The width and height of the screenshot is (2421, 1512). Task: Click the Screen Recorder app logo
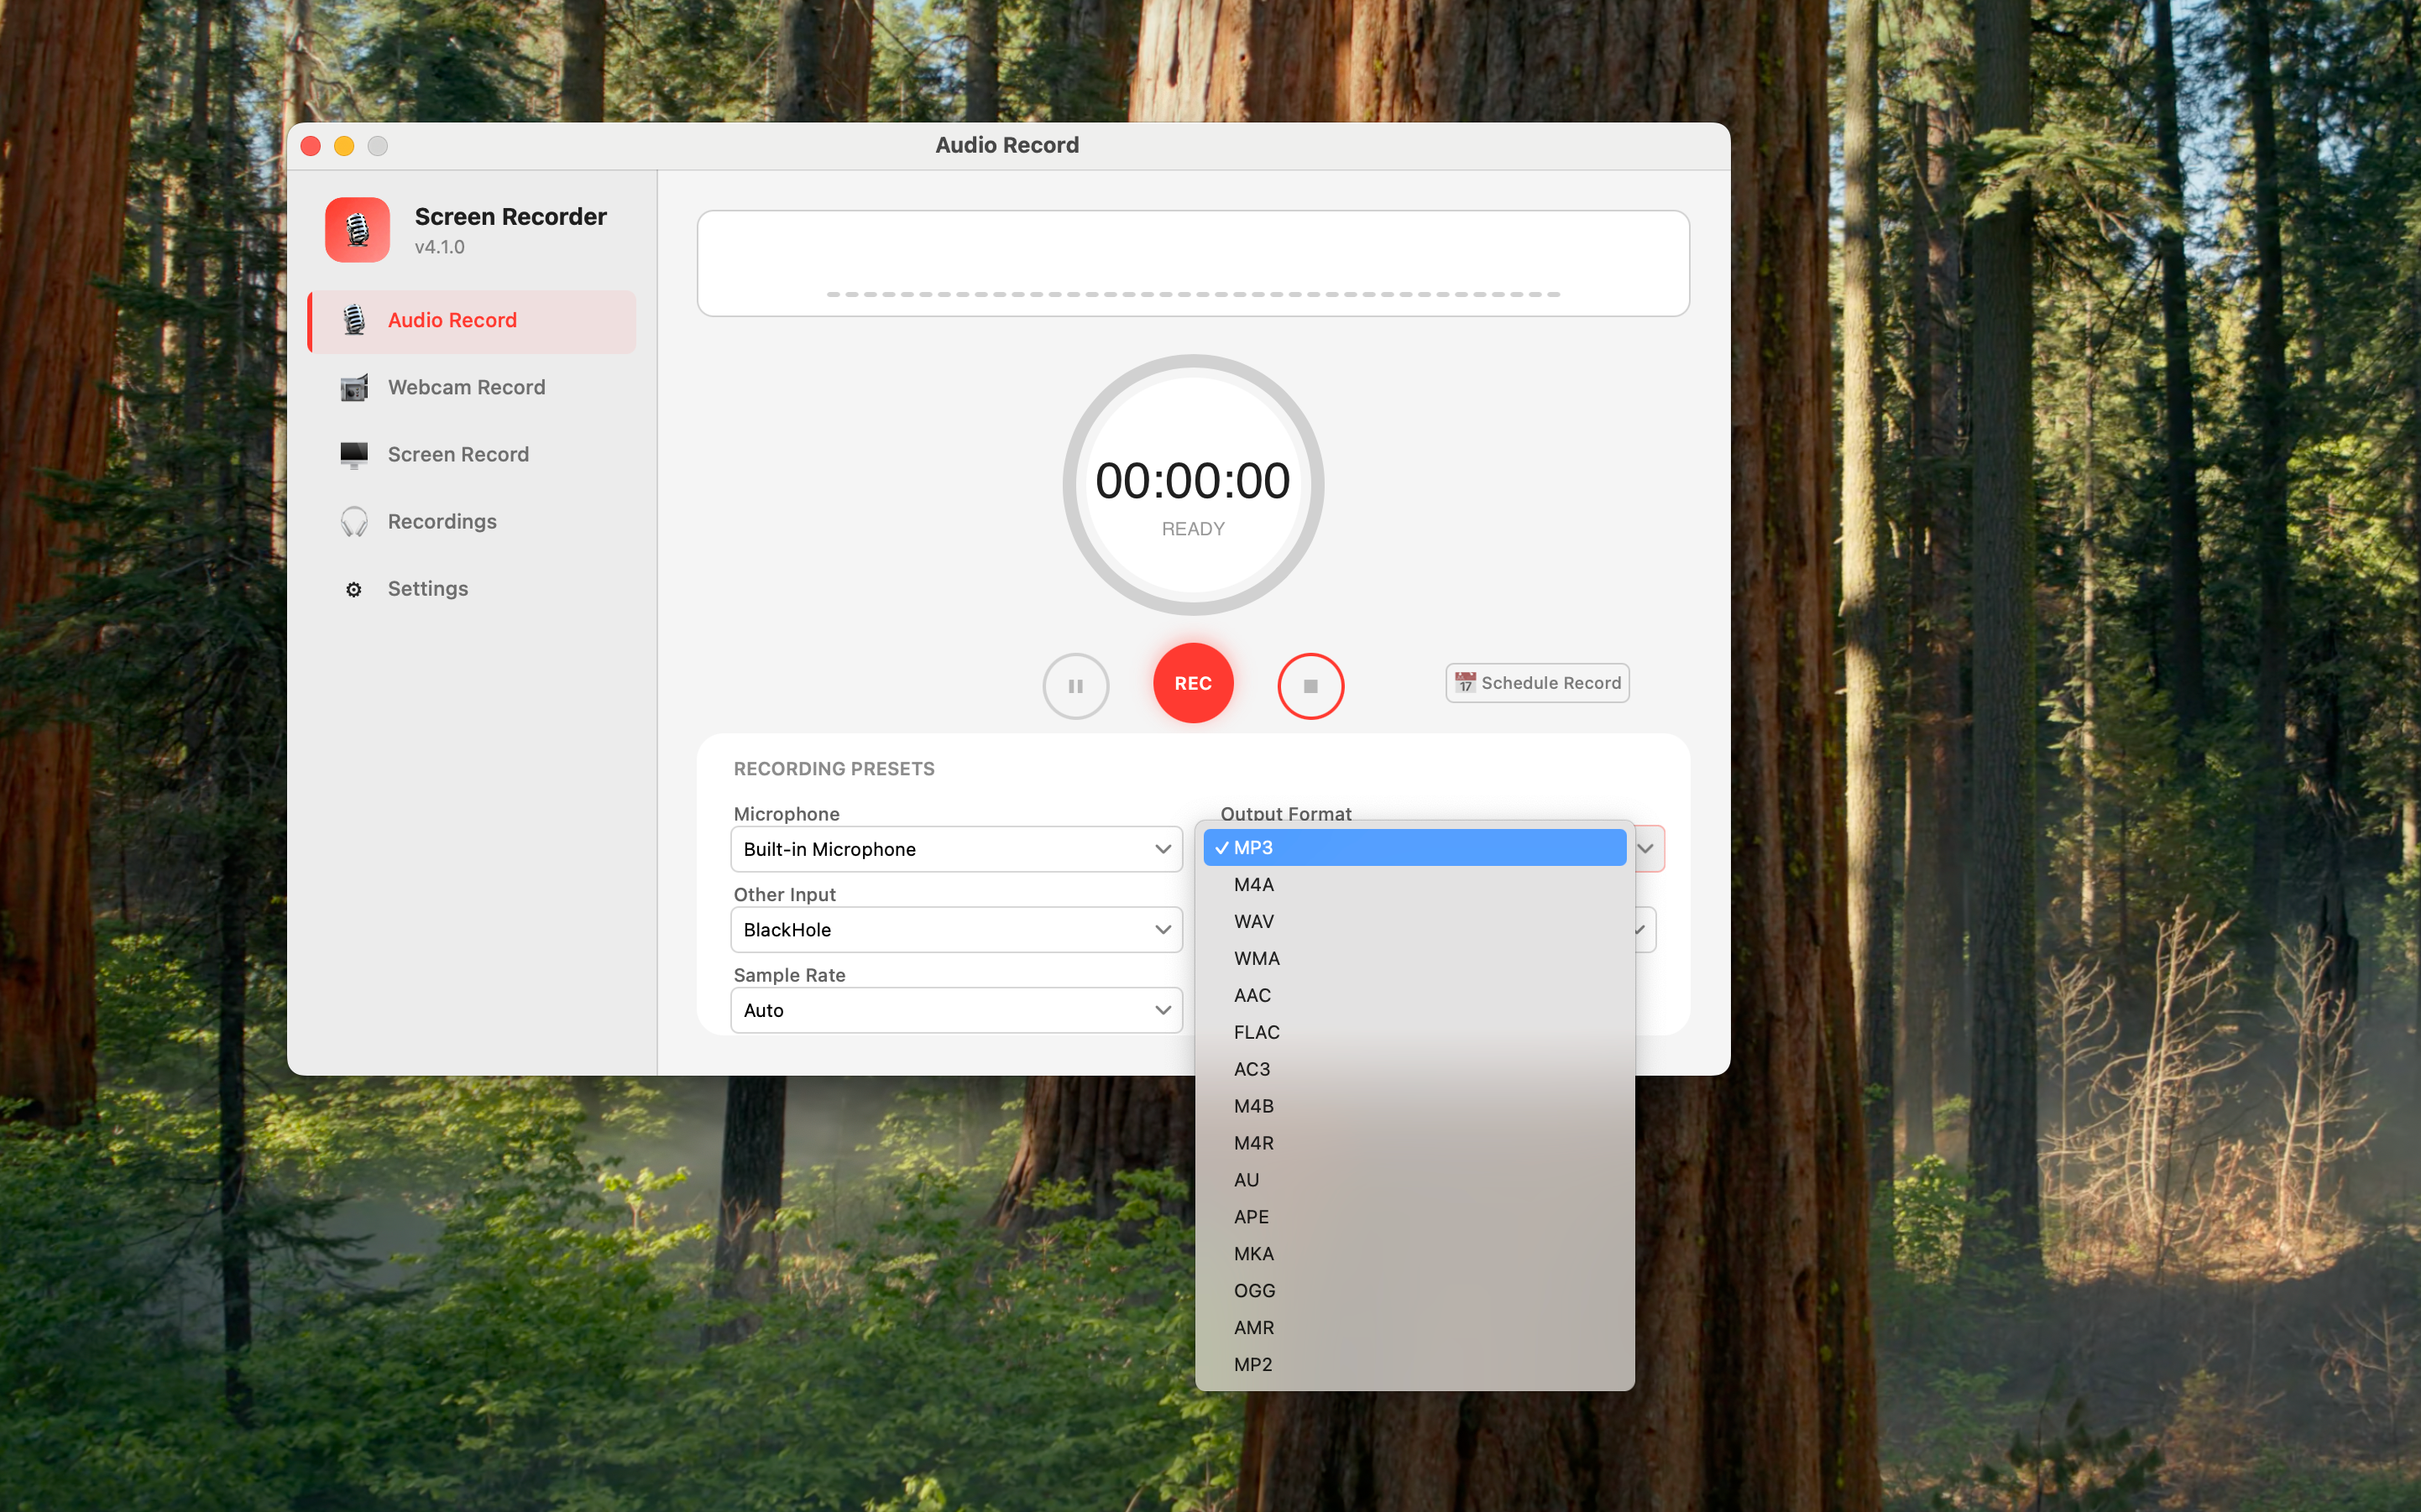coord(357,230)
